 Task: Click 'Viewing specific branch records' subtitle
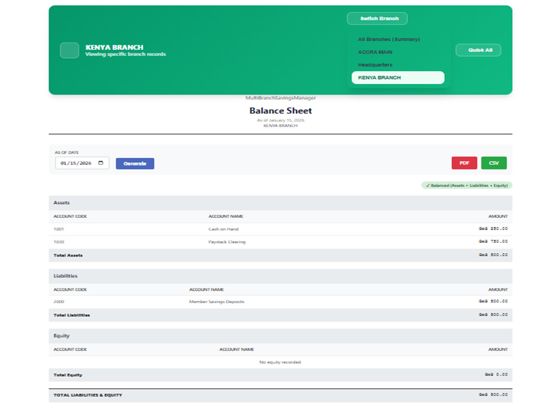126,54
